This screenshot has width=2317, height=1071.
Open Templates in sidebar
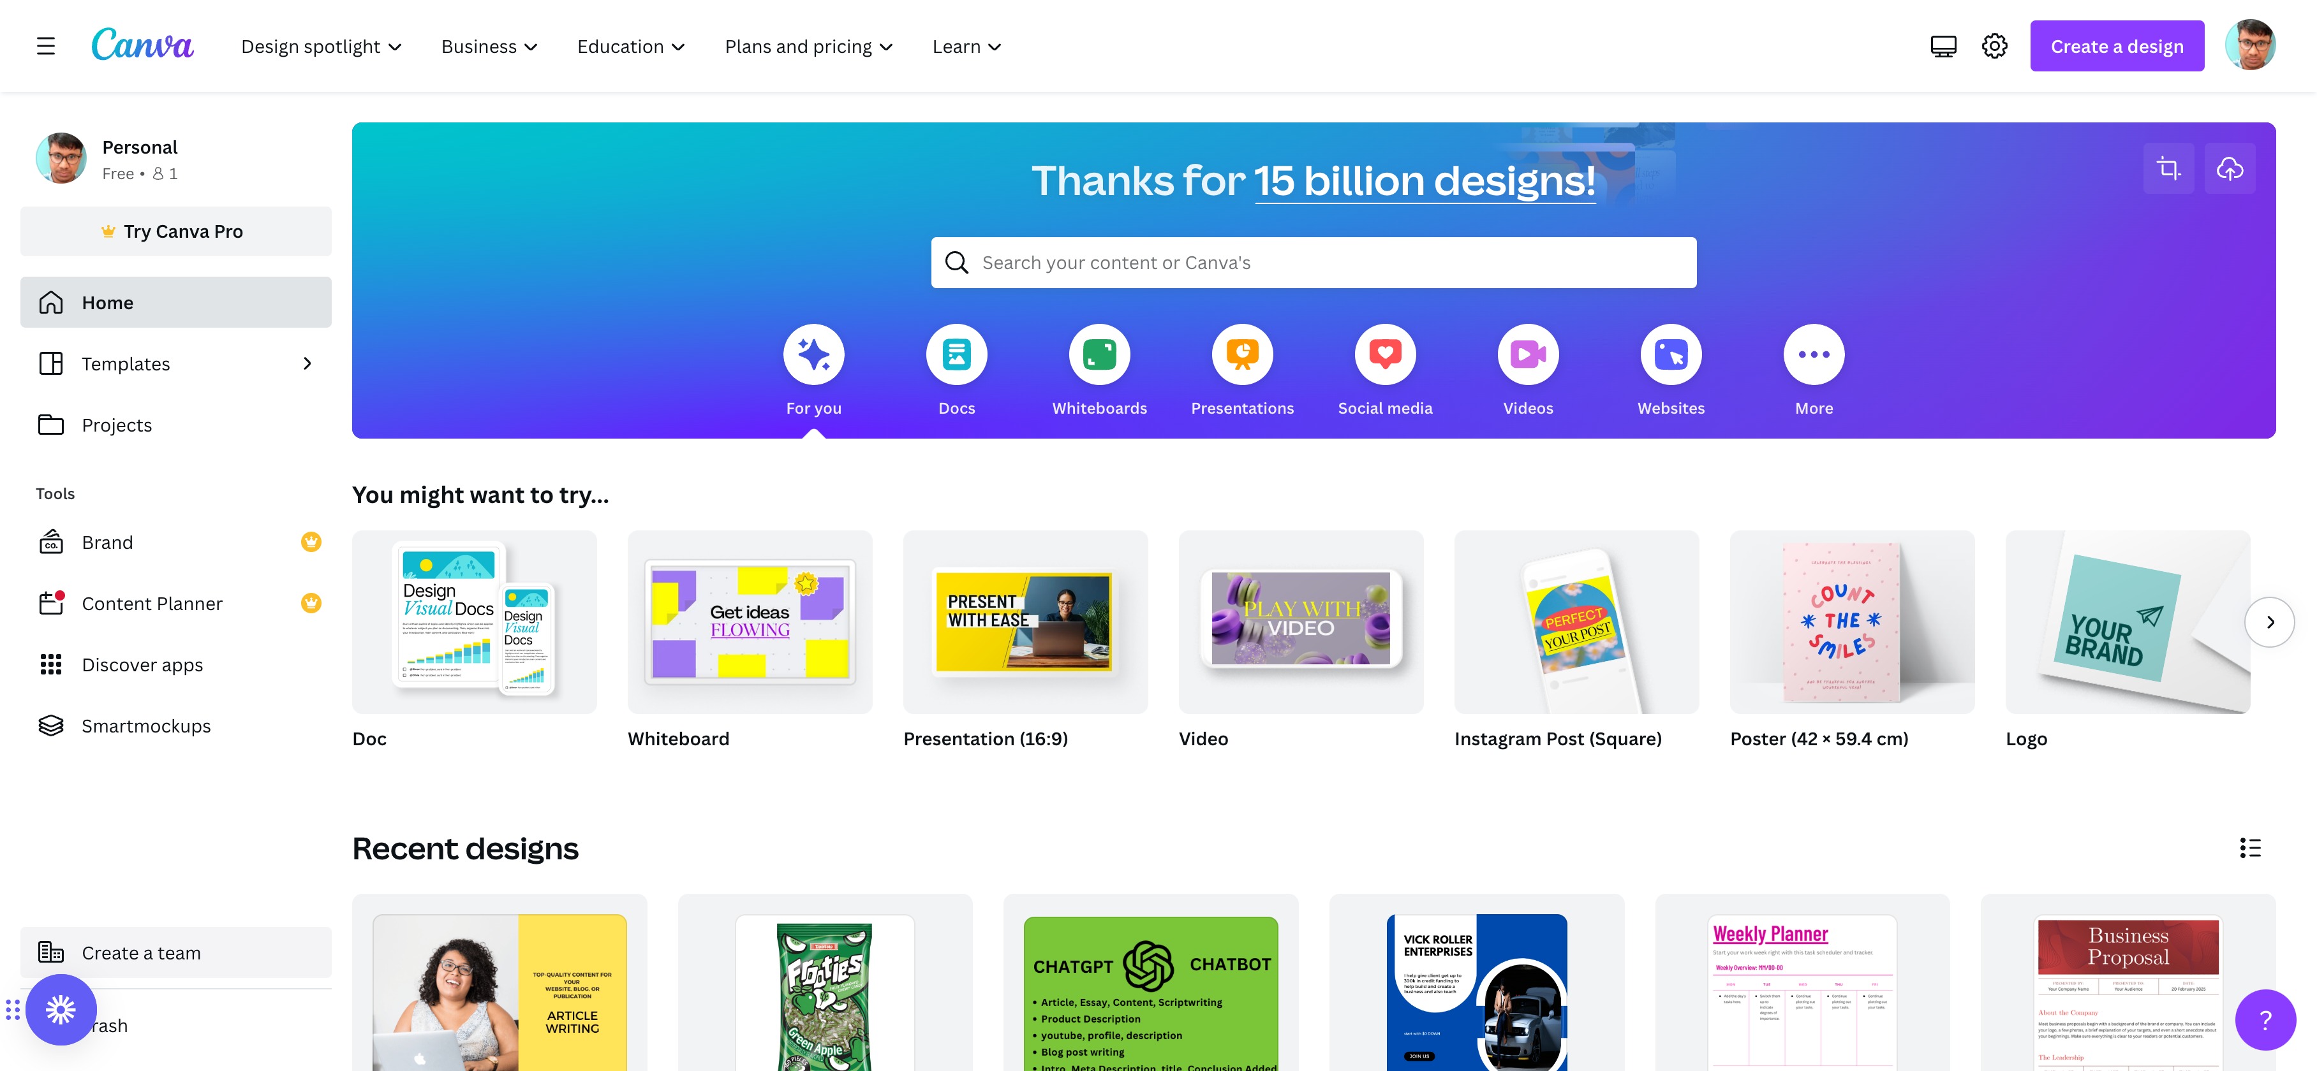(175, 363)
